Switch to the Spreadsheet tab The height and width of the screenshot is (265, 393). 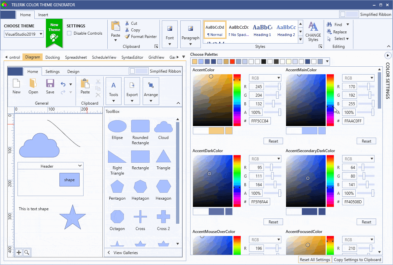click(76, 57)
